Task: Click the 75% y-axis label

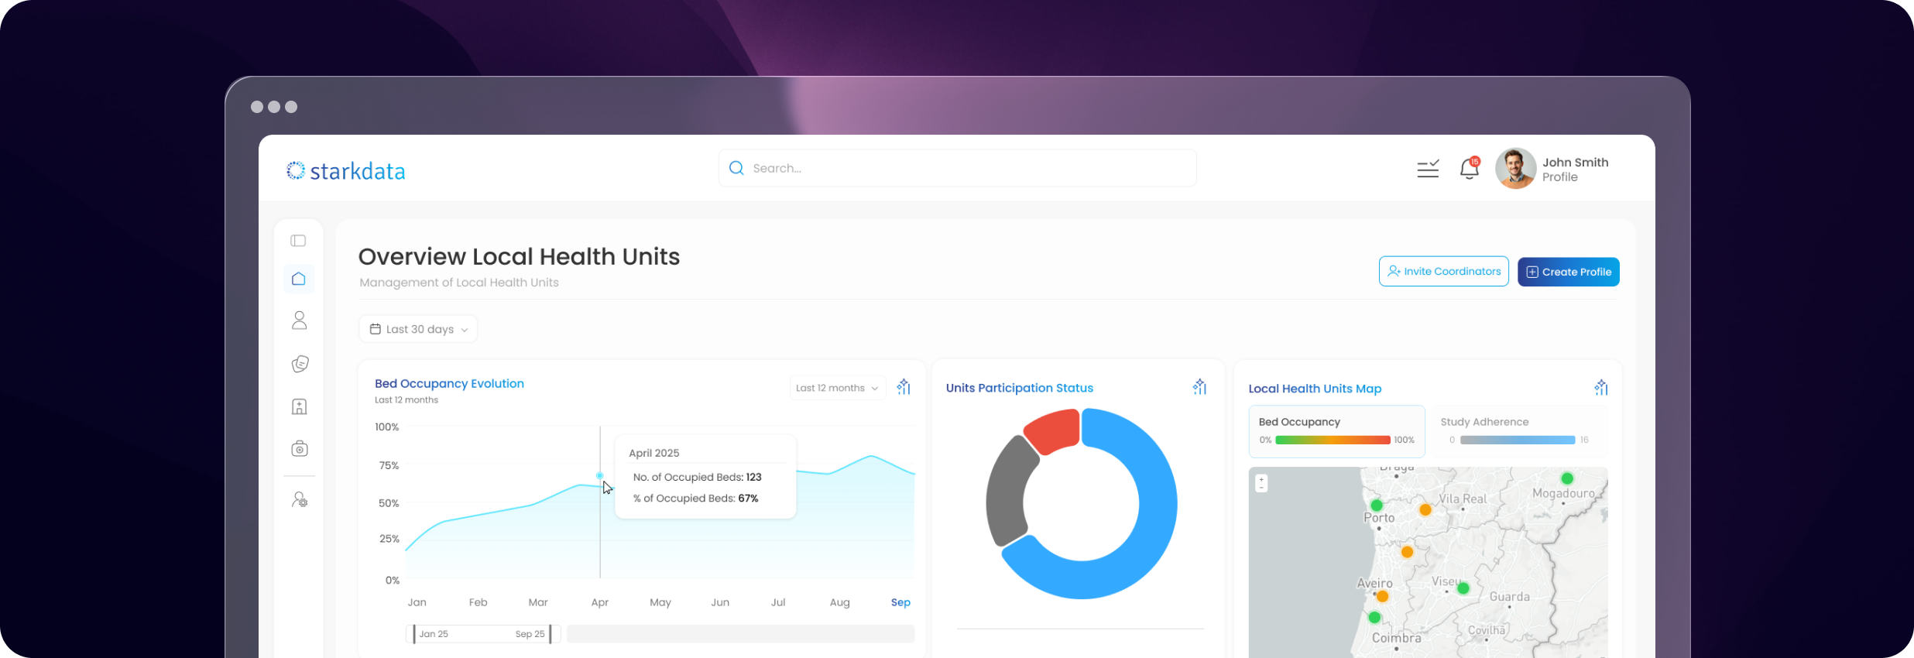Action: tap(389, 465)
